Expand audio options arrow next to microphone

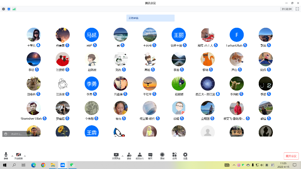(x=12, y=156)
